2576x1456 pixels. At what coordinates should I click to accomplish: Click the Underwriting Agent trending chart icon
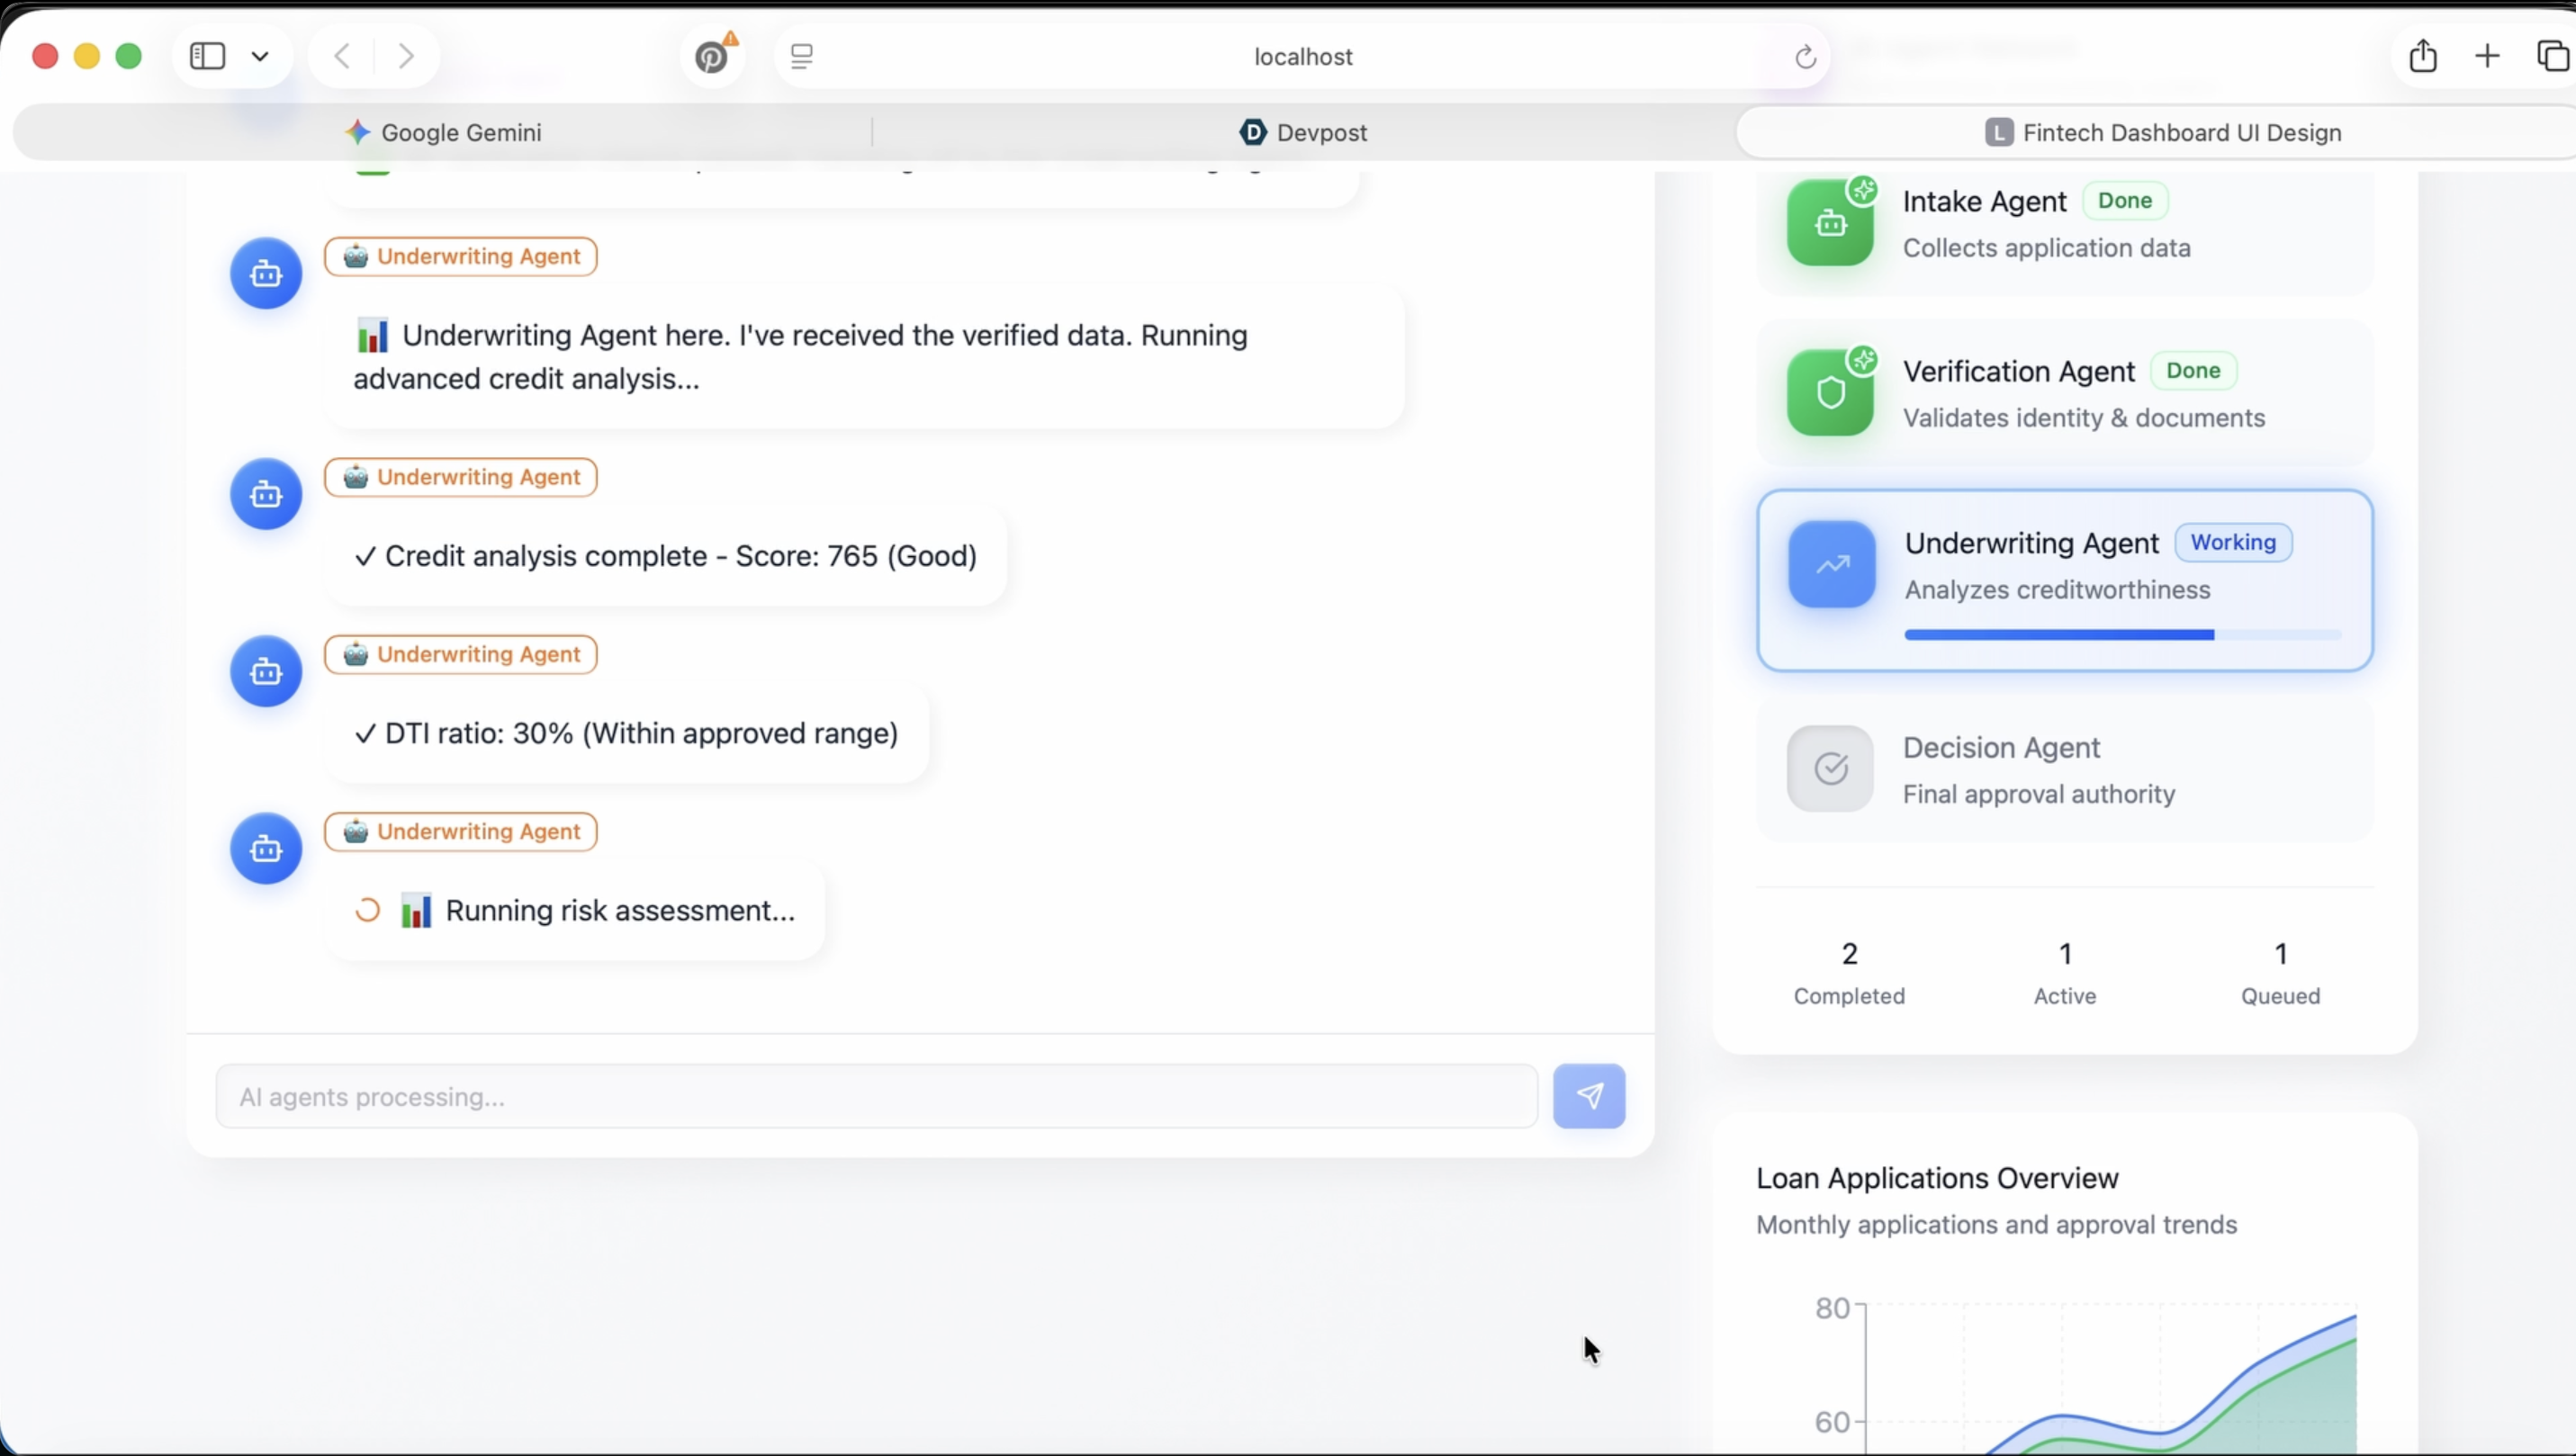click(1832, 564)
